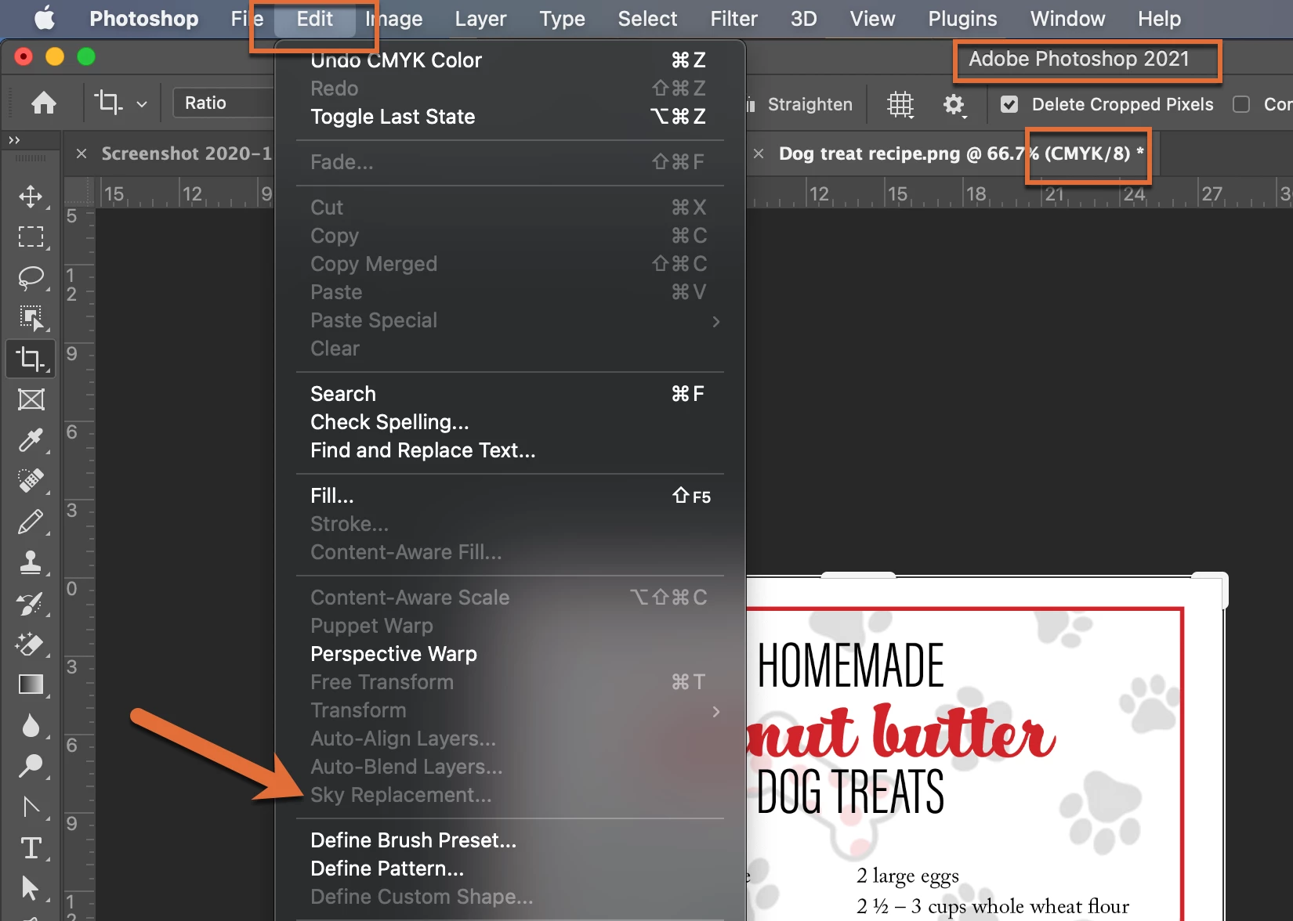The width and height of the screenshot is (1293, 921).
Task: Open the Help menu
Action: pos(1159,18)
